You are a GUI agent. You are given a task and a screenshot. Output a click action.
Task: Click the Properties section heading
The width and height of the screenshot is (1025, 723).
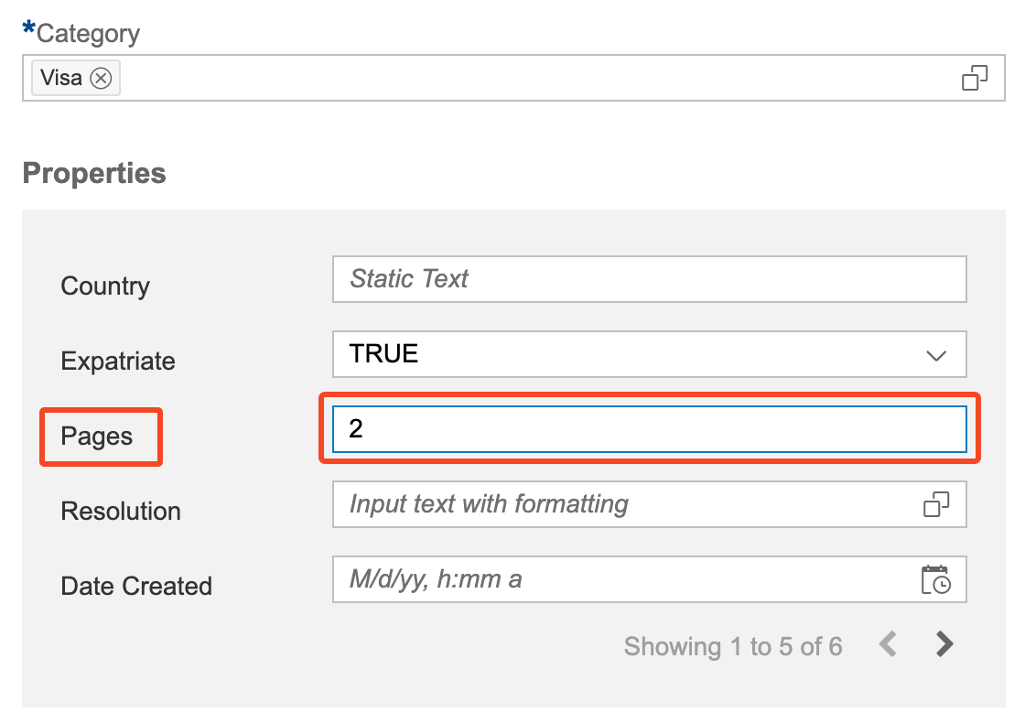[x=94, y=173]
